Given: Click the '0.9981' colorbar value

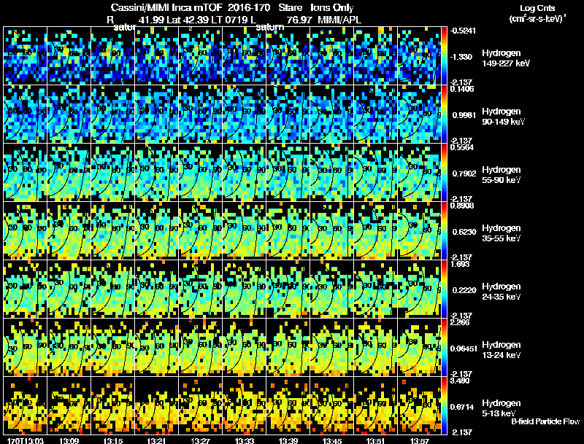Looking at the screenshot, I should [464, 115].
